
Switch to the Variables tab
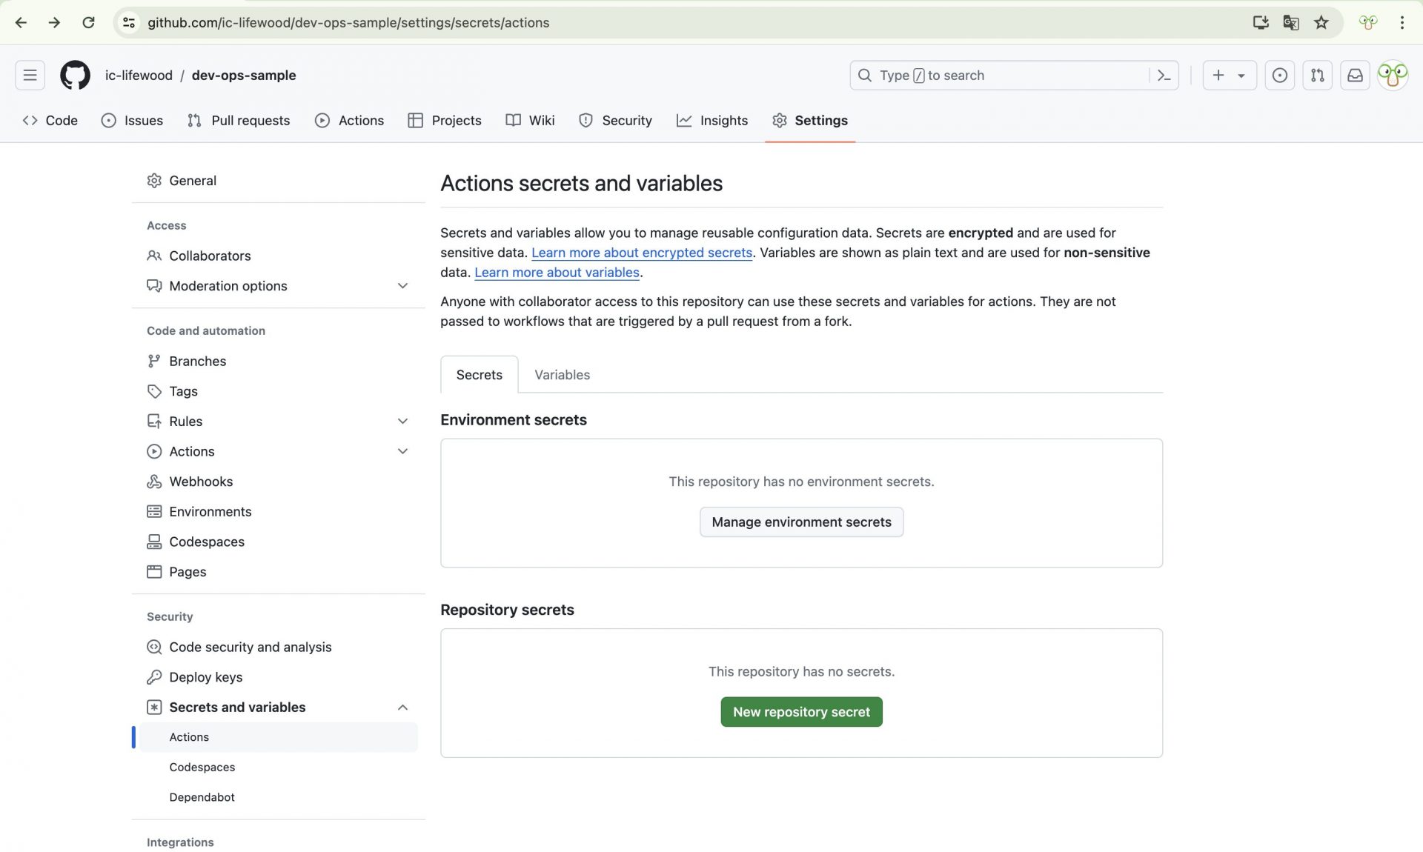click(x=562, y=375)
